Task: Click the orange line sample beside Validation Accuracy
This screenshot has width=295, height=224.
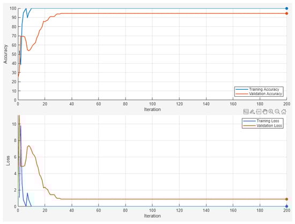Action: (x=242, y=94)
